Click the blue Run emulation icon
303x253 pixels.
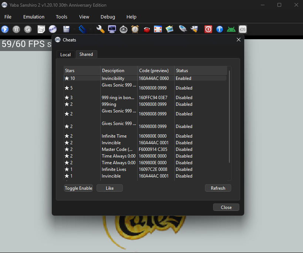5,29
